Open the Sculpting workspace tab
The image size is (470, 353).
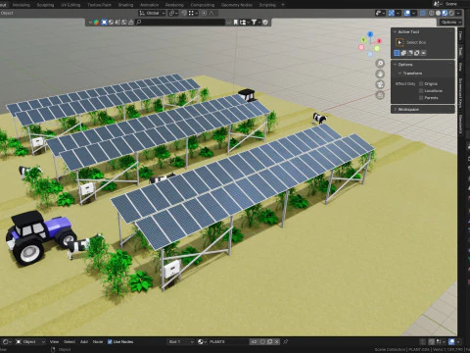point(45,5)
